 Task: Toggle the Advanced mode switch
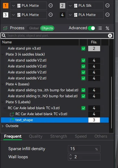91,28
